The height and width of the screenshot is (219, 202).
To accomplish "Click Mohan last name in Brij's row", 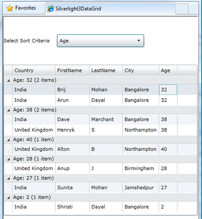I will click(106, 89).
